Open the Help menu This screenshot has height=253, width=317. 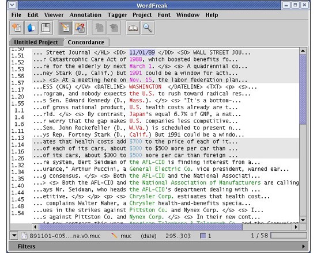coord(212,15)
